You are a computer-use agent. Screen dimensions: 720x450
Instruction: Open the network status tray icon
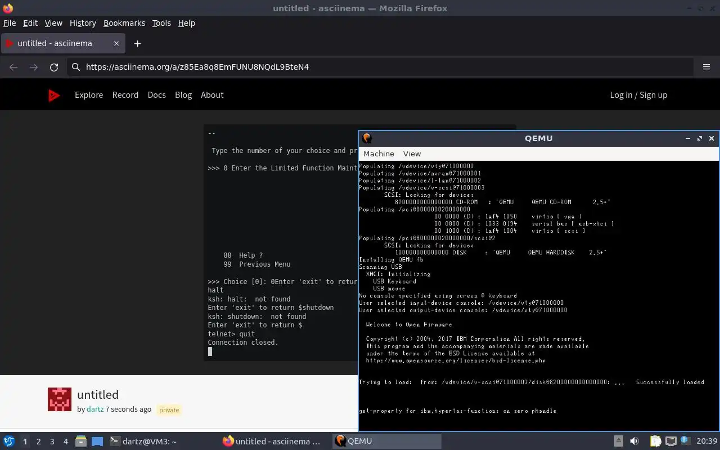click(670, 442)
